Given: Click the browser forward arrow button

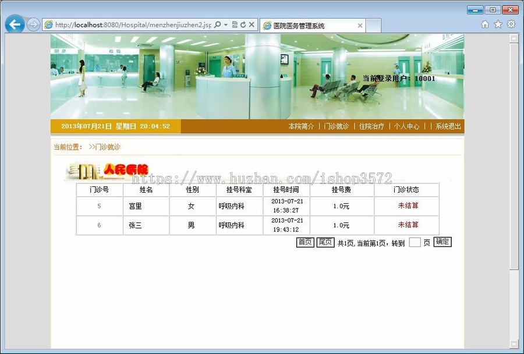Looking at the screenshot, I should 33,24.
